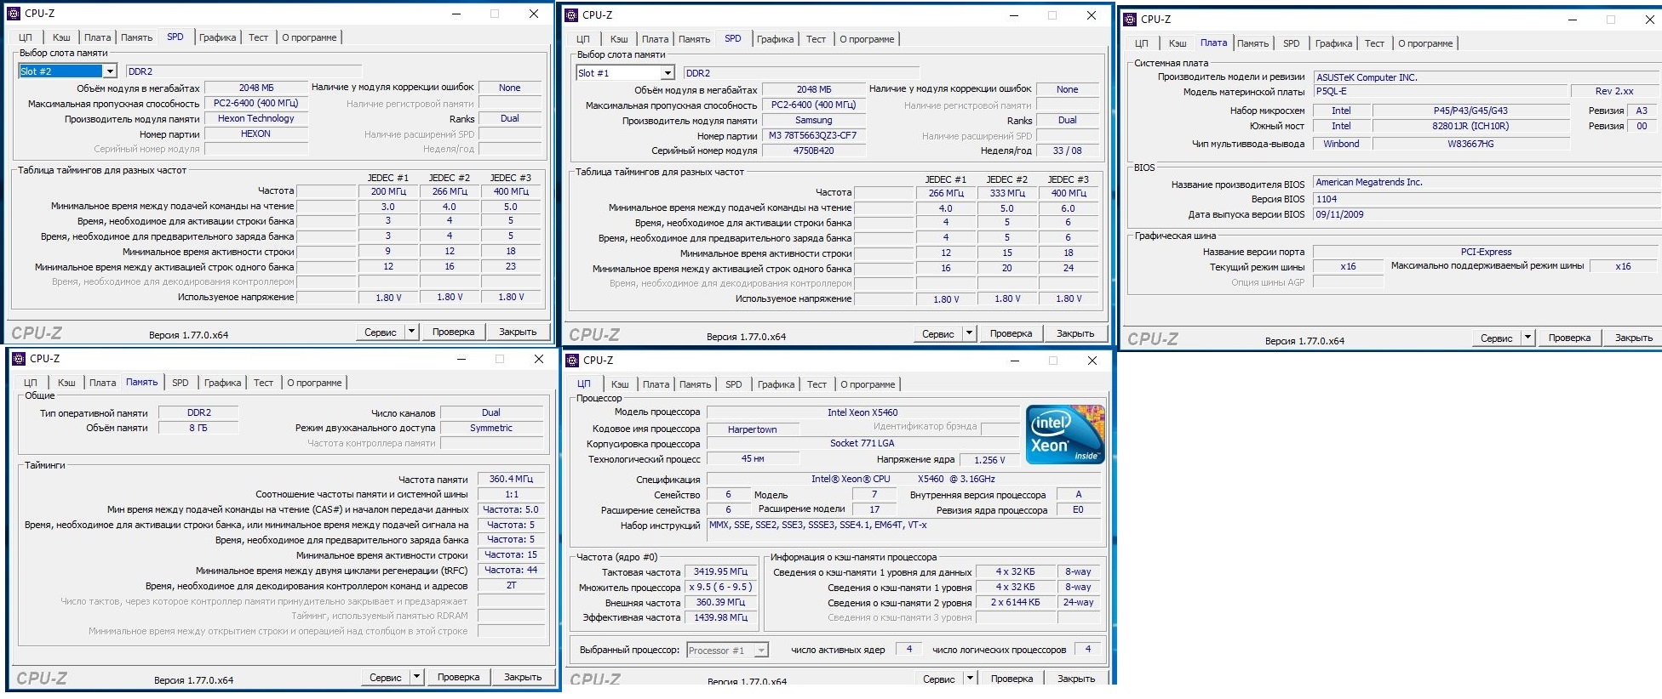This screenshot has width=1662, height=699.
Task: Click the American Megatrends Inc. BIOS field
Action: (1486, 183)
